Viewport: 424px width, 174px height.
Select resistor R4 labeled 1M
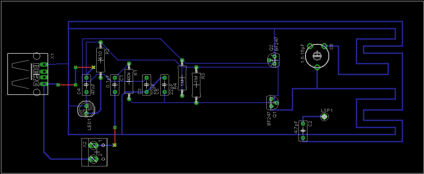click(x=182, y=78)
